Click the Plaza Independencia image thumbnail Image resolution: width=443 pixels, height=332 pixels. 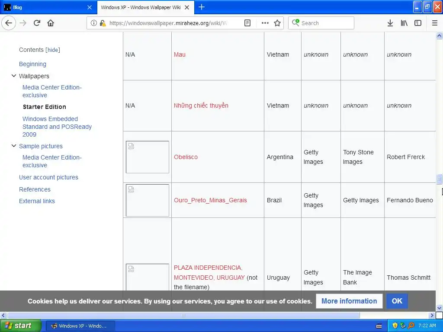(x=148, y=277)
